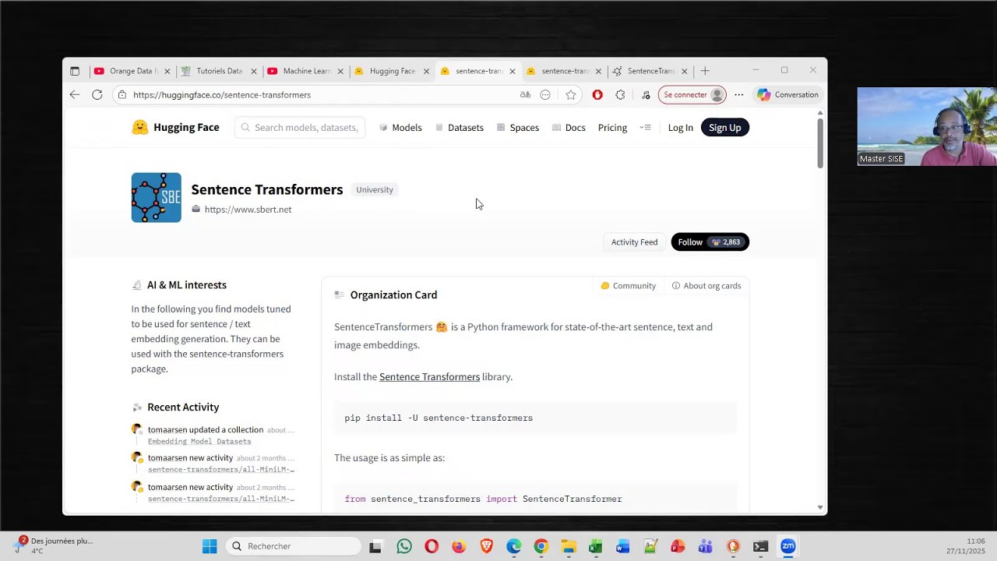Click Se connecter profile button

pyautogui.click(x=692, y=95)
